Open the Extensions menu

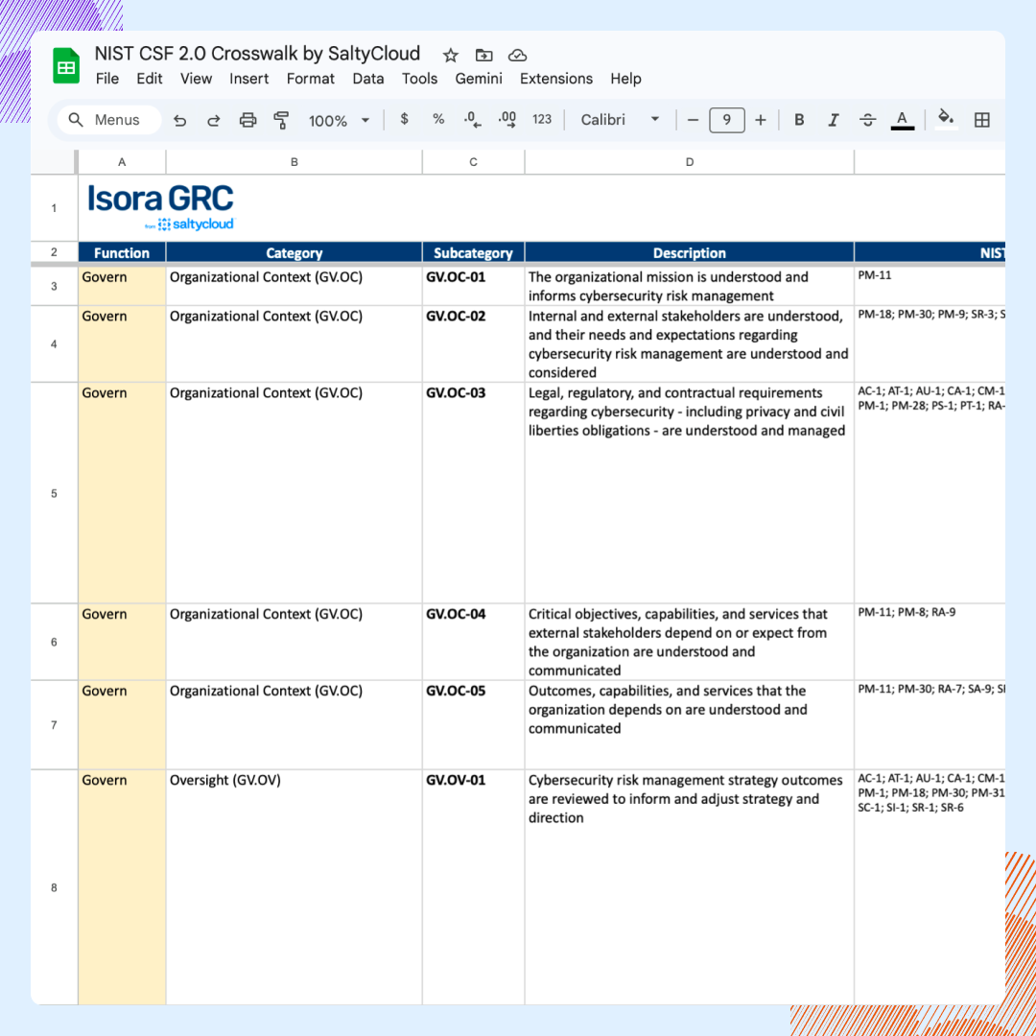[556, 79]
